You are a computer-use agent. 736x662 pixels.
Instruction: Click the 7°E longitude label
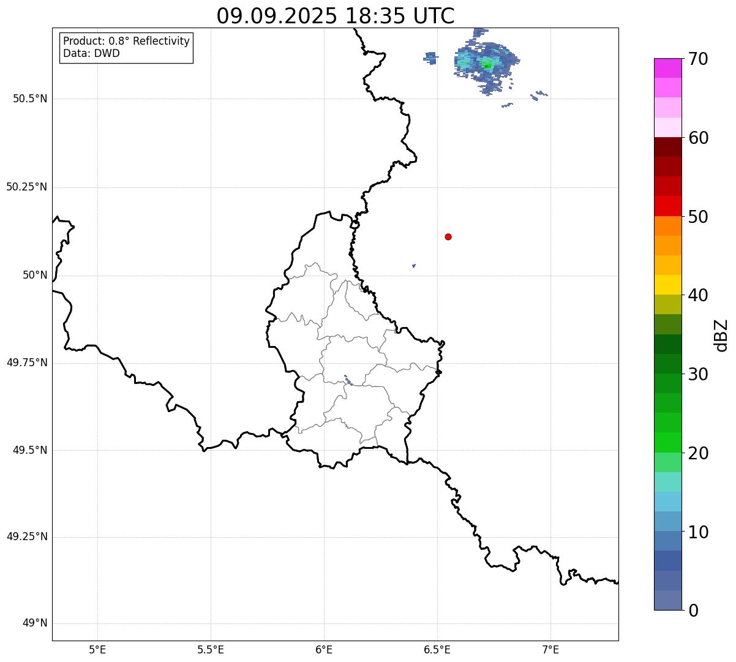(x=550, y=649)
